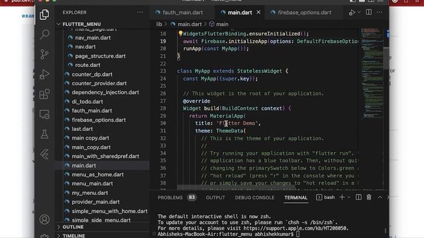Viewport: 424px width, 238px height.
Task: Open the new terminal launch profile dropdown
Action: pyautogui.click(x=349, y=198)
